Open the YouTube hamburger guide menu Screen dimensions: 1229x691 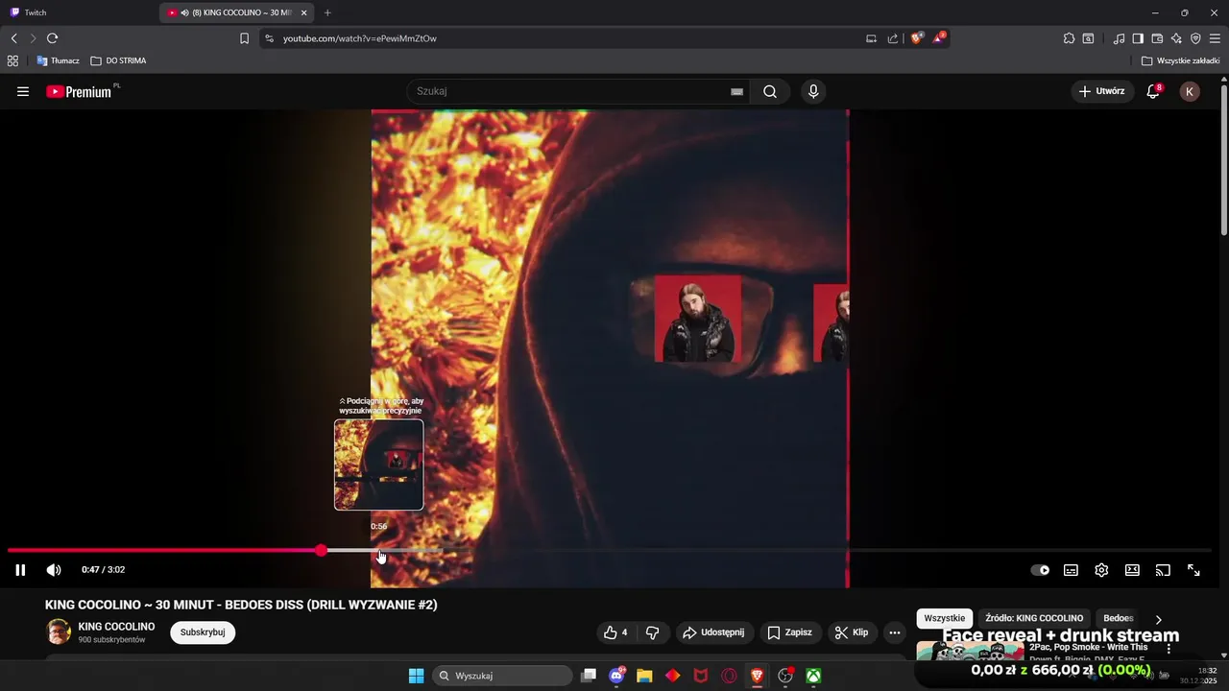23,92
